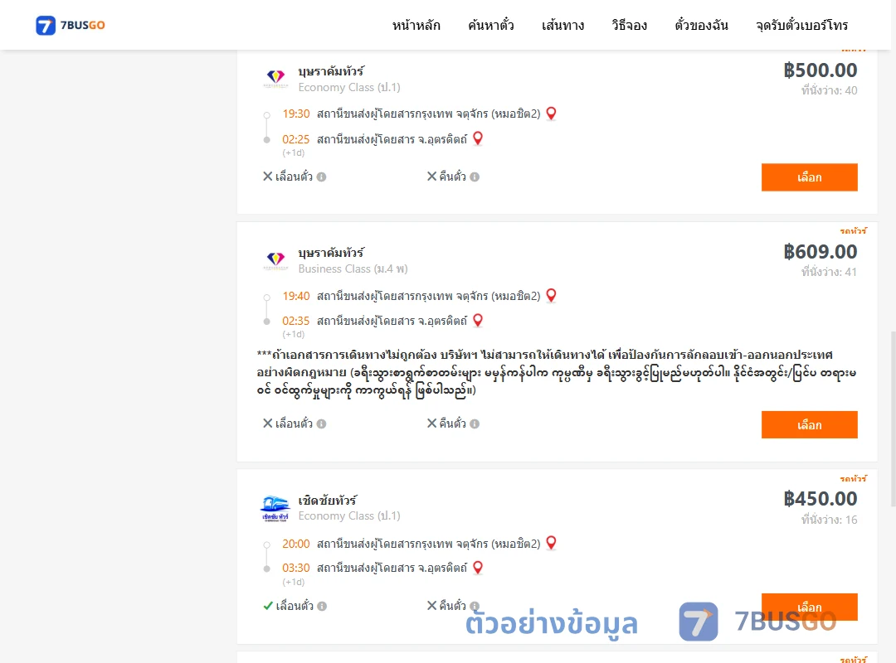Click map pin beside 20:00 departure station
Viewport: 896px width, 663px height.
pyautogui.click(x=552, y=543)
